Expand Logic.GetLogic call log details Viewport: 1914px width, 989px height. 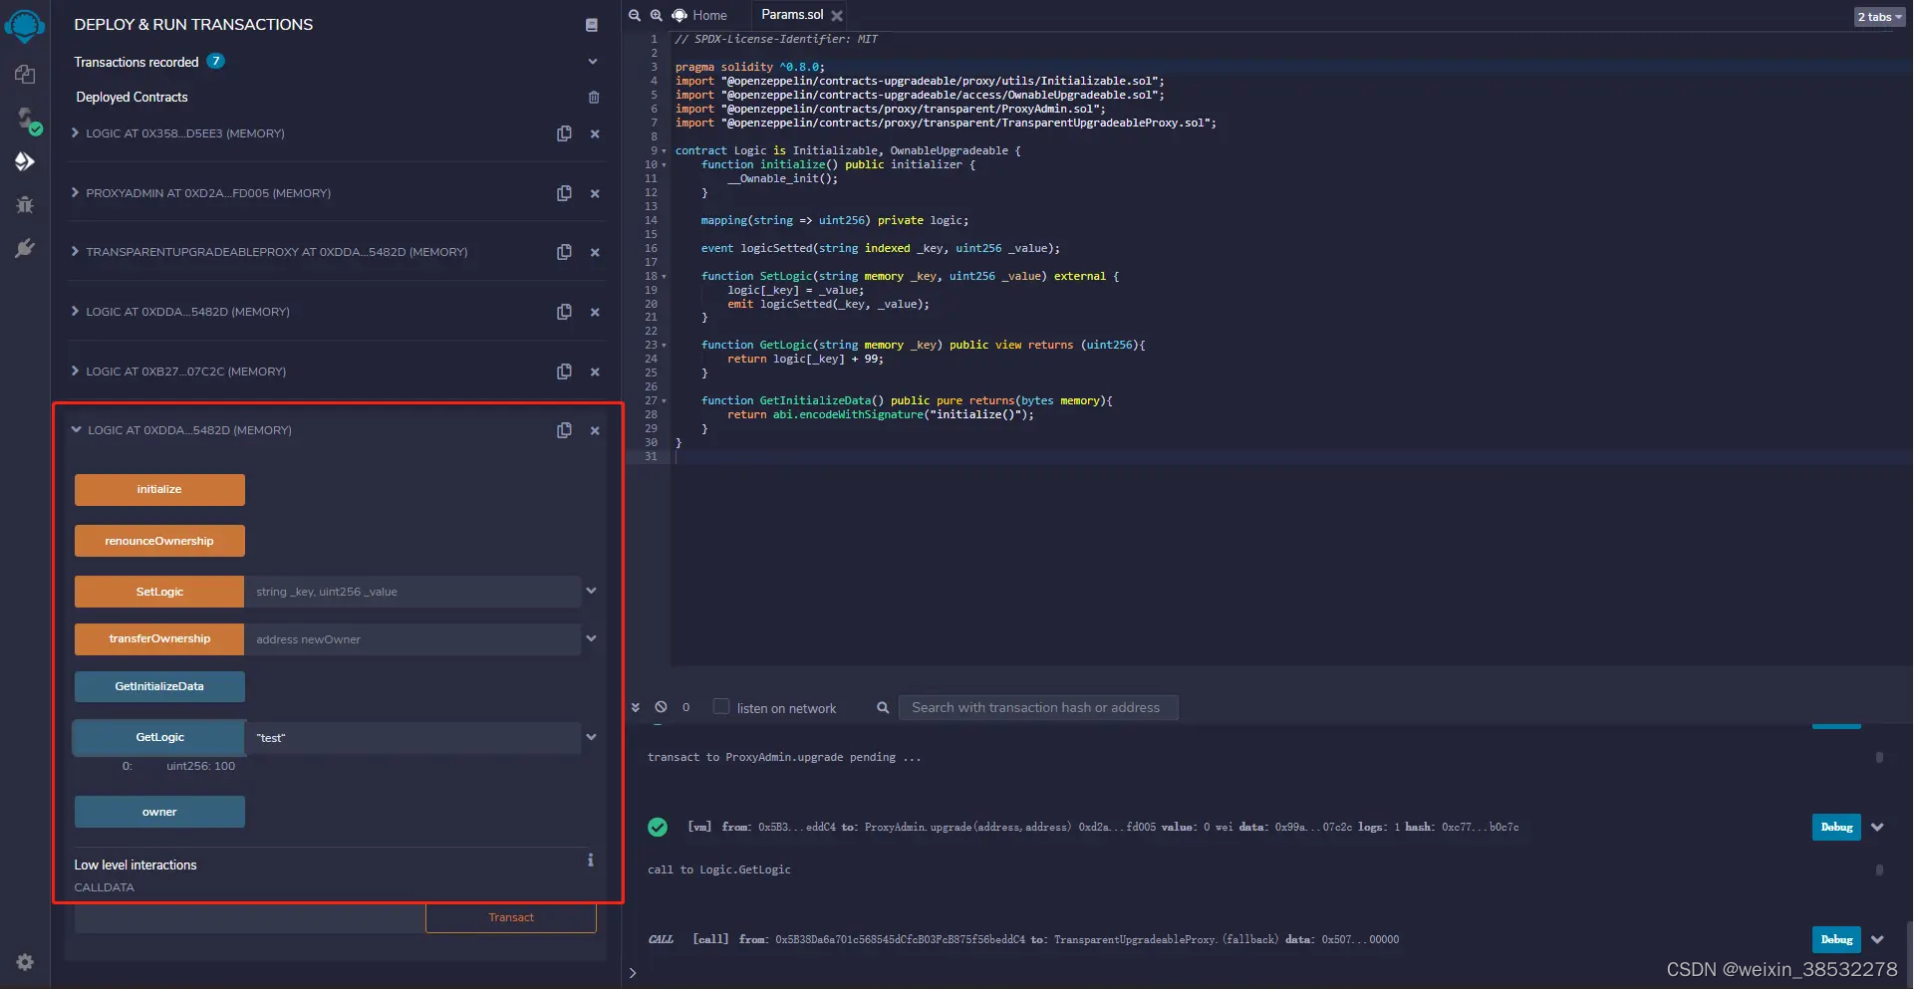(x=1877, y=939)
